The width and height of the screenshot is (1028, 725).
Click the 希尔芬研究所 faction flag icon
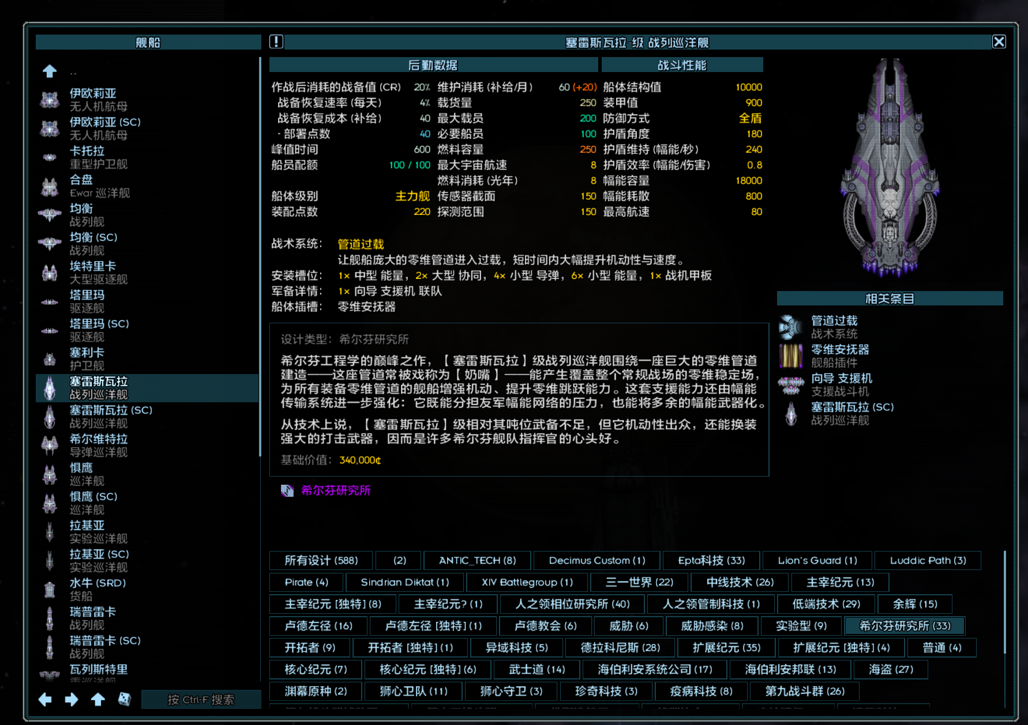coord(287,490)
